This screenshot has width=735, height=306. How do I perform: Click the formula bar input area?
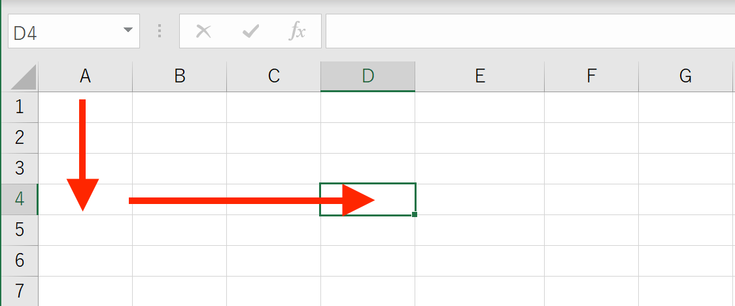tap(530, 31)
